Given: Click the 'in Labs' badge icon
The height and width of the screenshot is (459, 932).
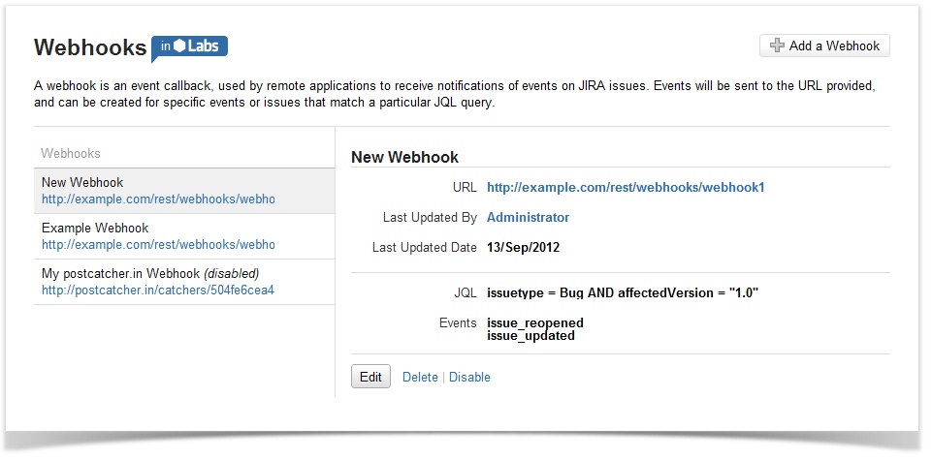Looking at the screenshot, I should tap(190, 47).
